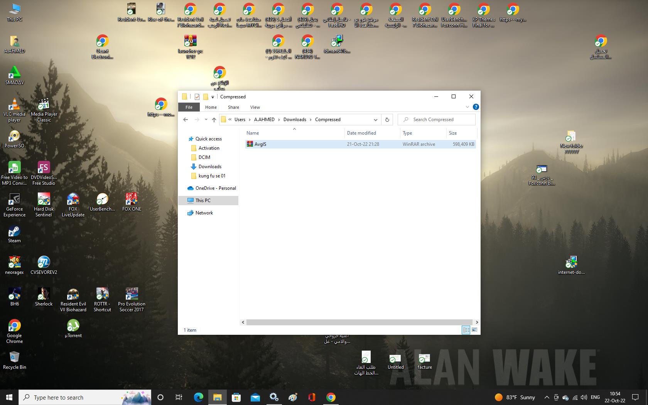Go back using the Explorer back arrow
648x405 pixels.
[x=186, y=120]
